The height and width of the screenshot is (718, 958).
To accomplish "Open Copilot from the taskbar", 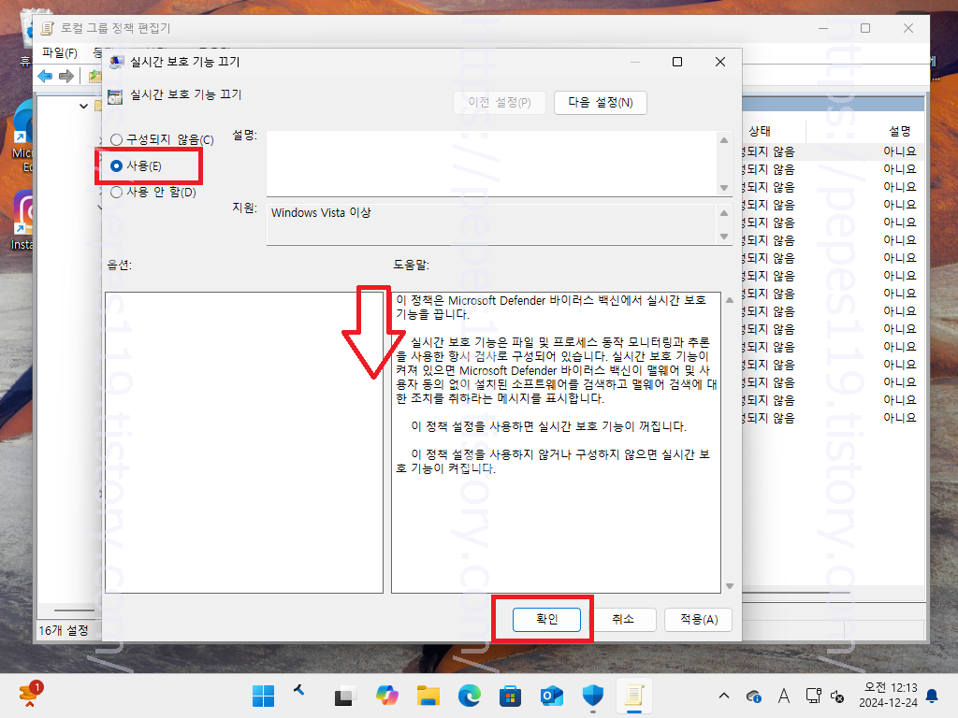I will click(386, 696).
